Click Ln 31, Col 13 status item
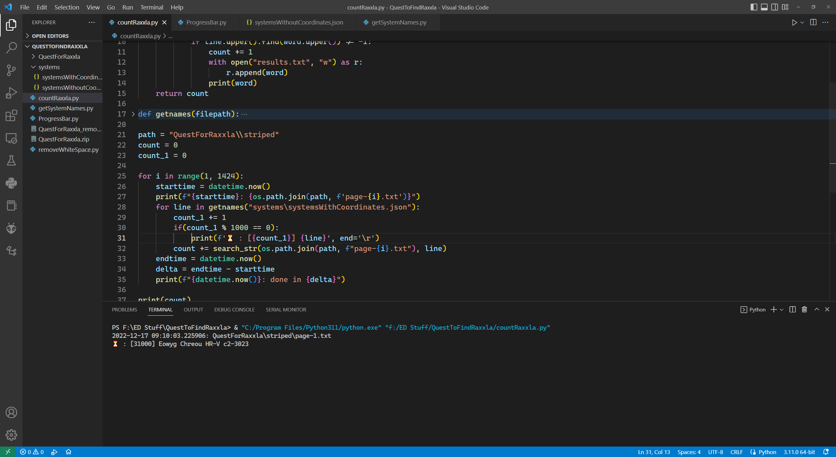The image size is (836, 457). 654,452
